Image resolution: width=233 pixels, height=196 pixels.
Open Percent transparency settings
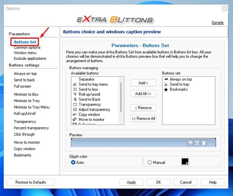click(x=31, y=128)
